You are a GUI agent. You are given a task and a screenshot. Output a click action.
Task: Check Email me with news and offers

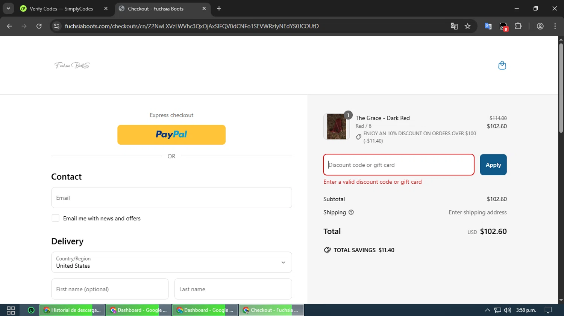coord(55,218)
